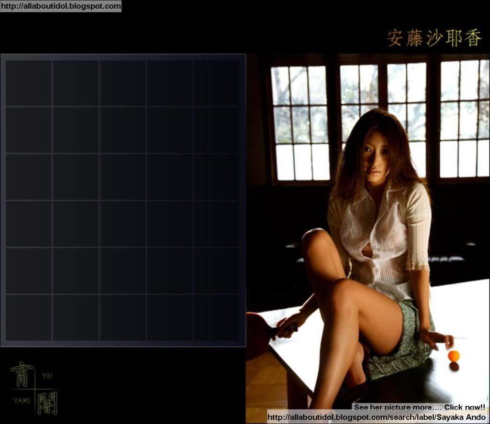Open the allaboutidol.blogspot.com link at top

(x=61, y=6)
